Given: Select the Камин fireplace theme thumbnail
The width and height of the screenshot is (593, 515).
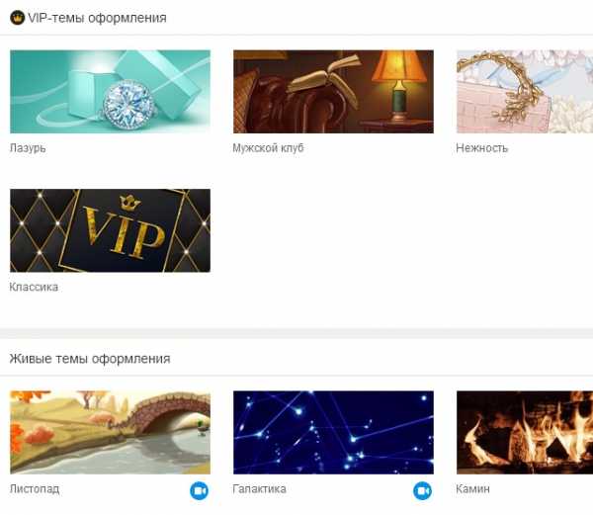Looking at the screenshot, I should coord(525,433).
